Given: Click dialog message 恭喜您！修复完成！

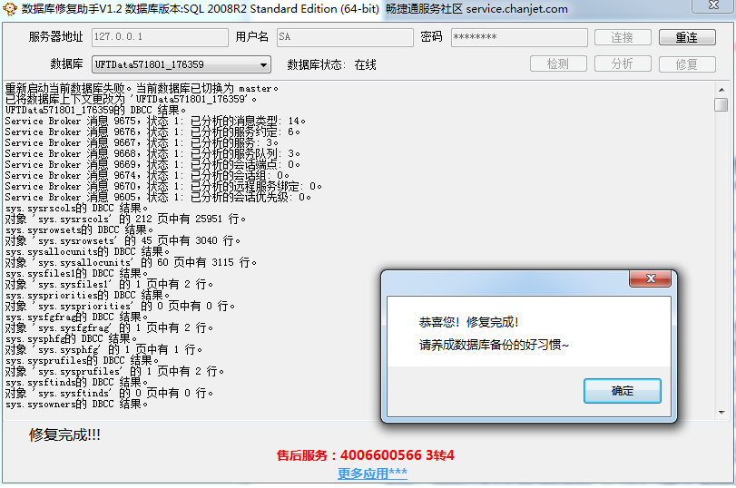Looking at the screenshot, I should [x=468, y=322].
